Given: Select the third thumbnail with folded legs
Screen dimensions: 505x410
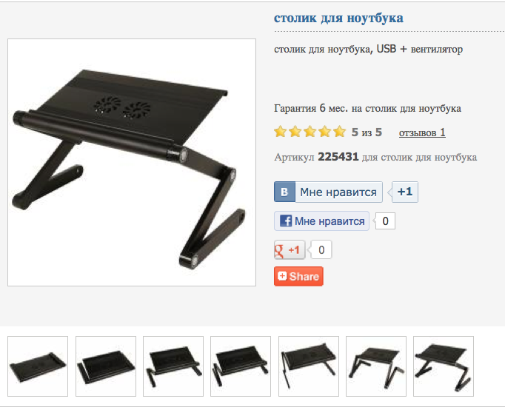Looking at the screenshot, I should (x=173, y=366).
